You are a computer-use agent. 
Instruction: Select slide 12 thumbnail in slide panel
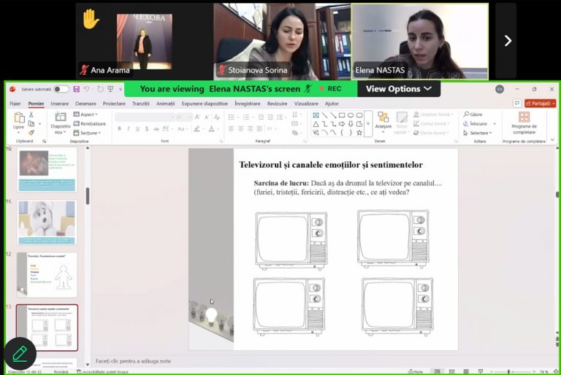coord(47,274)
